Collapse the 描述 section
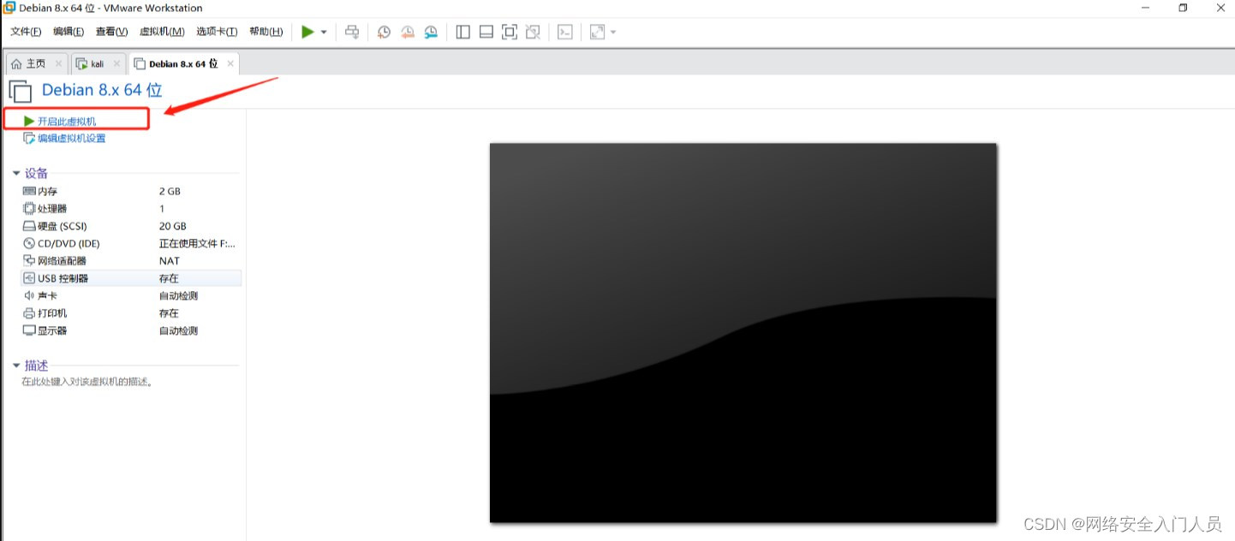Image resolution: width=1235 pixels, height=541 pixels. pos(15,366)
